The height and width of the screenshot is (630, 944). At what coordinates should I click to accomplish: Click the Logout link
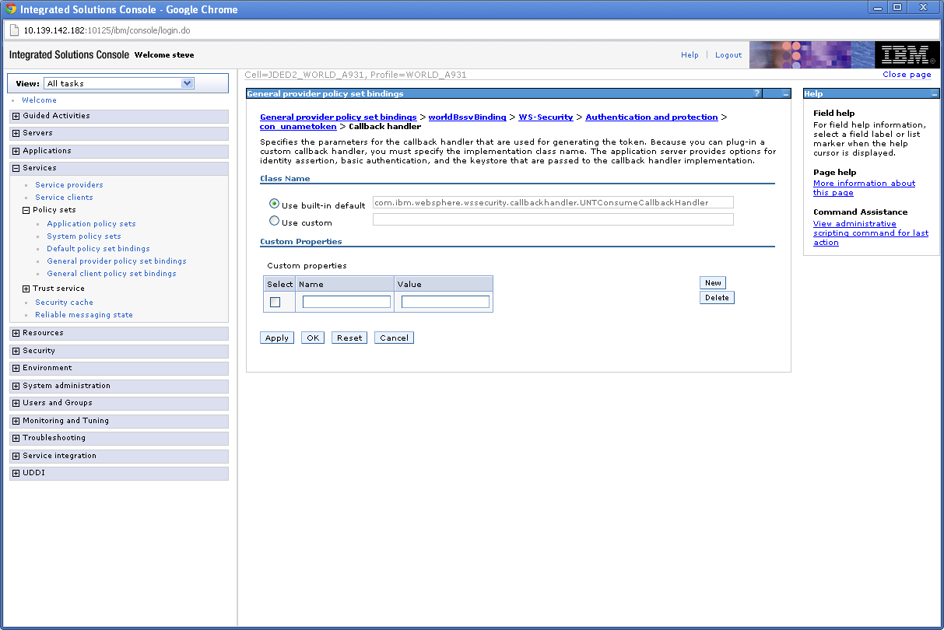(728, 55)
